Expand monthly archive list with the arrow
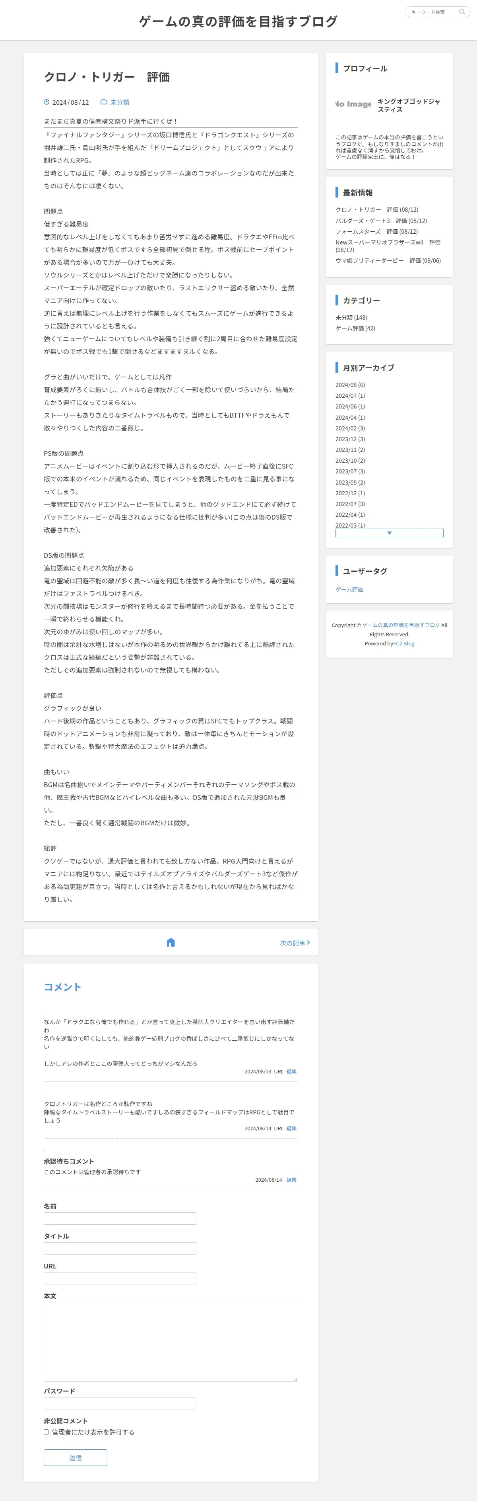Viewport: 477px width, 1501px height. (389, 533)
